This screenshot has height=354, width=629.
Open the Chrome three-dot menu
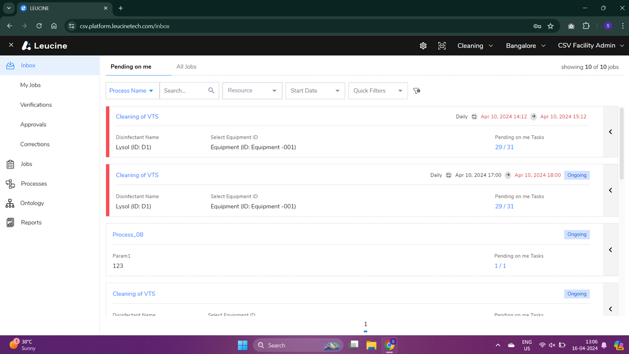(x=623, y=26)
